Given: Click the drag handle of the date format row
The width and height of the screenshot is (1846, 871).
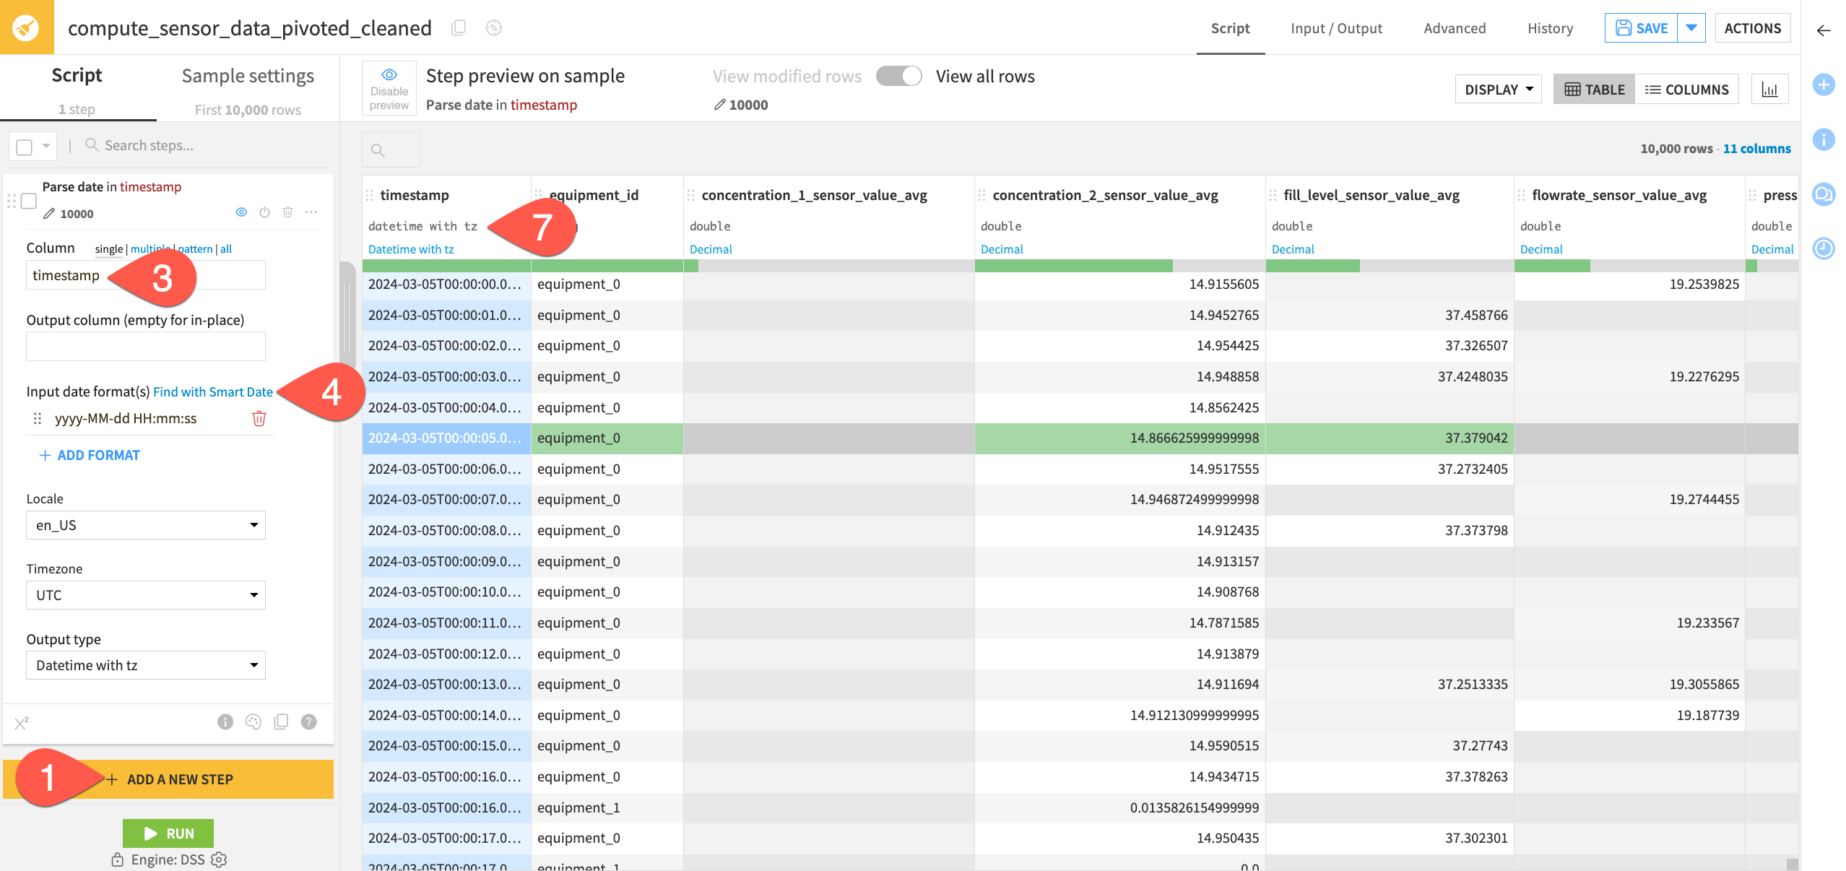Looking at the screenshot, I should pos(38,418).
